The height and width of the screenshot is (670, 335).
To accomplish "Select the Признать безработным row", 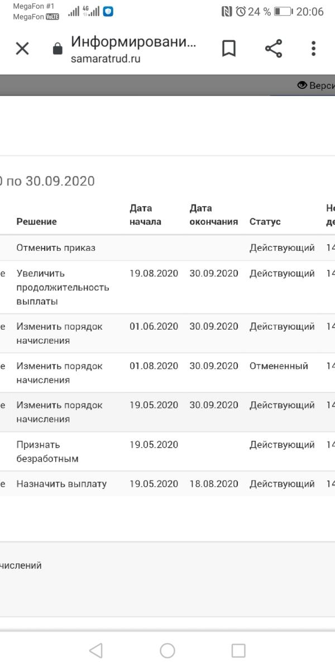I will coord(47,452).
